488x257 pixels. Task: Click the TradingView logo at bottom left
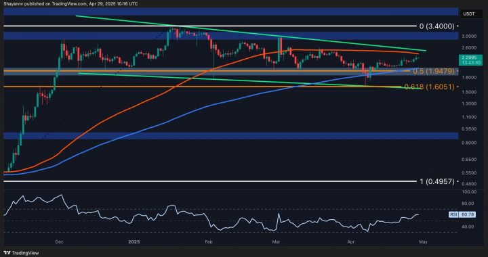coord(21,253)
